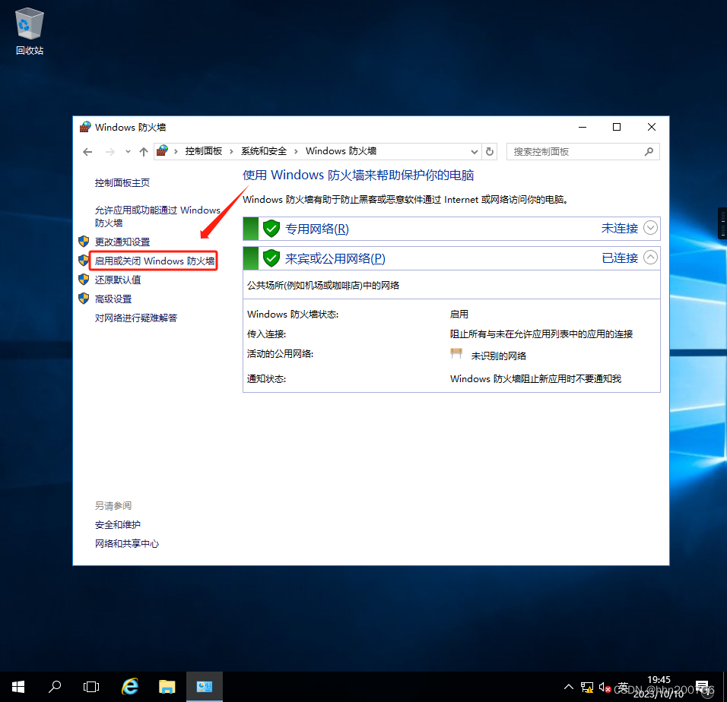
Task: Open 允许应用或功能通过 Windows 防火墙
Action: click(x=157, y=217)
